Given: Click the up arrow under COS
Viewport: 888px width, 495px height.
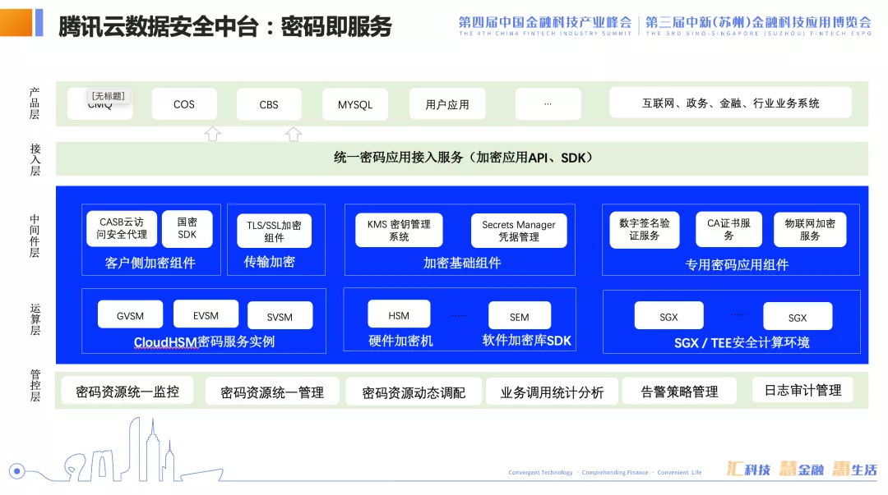Looking at the screenshot, I should 212,134.
